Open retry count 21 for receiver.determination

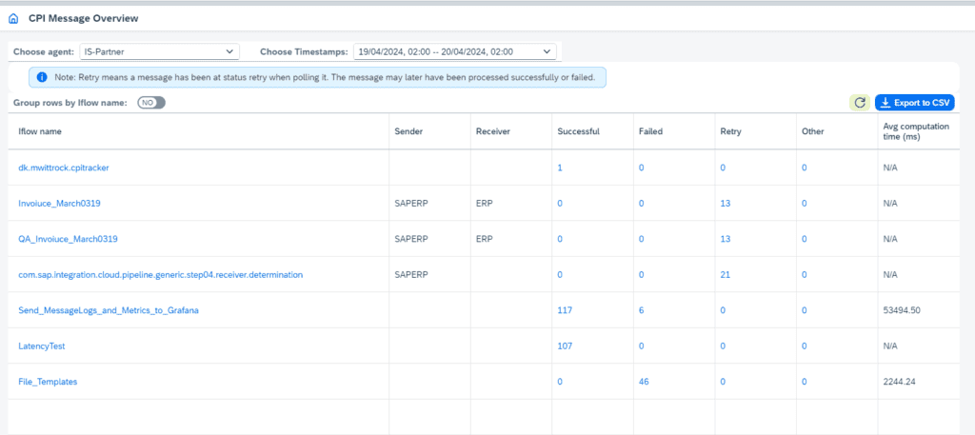[725, 275]
